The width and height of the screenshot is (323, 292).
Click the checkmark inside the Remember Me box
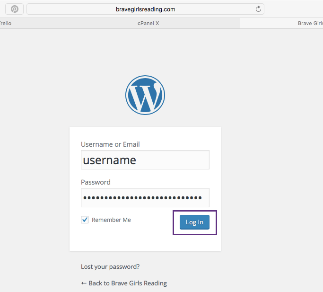pyautogui.click(x=85, y=220)
